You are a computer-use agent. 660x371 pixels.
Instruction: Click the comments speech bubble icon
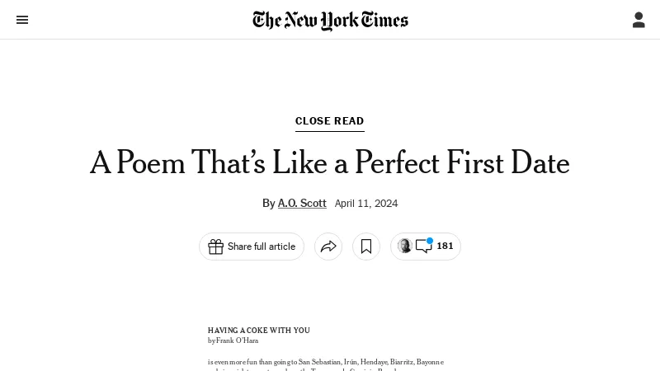click(423, 247)
